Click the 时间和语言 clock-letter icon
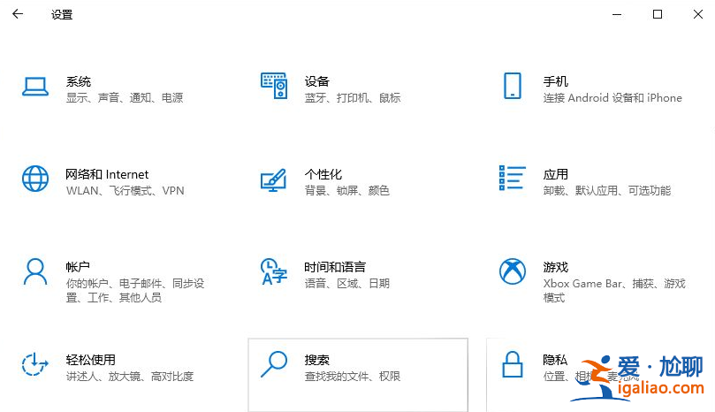The height and width of the screenshot is (412, 715). tap(274, 271)
